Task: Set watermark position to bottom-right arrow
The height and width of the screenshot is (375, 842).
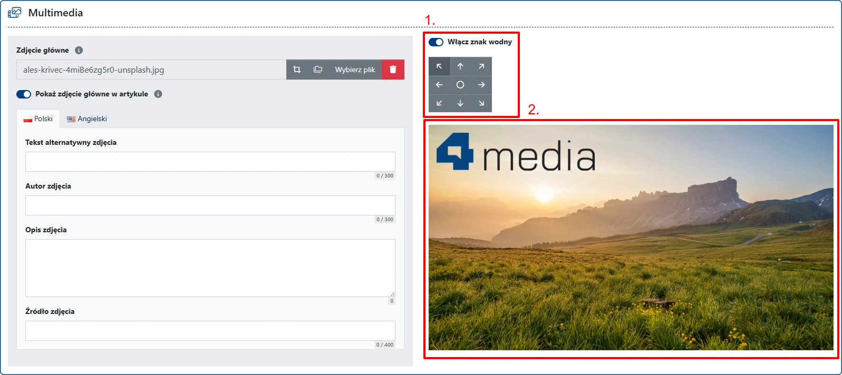Action: 481,103
